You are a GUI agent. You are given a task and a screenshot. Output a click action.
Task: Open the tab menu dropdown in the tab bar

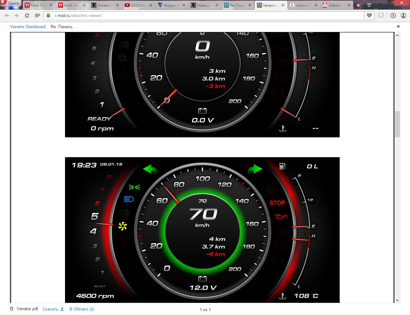pos(369,5)
